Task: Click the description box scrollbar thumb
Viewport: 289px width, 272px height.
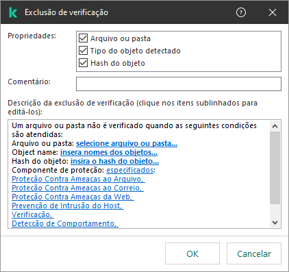Action: (x=275, y=168)
